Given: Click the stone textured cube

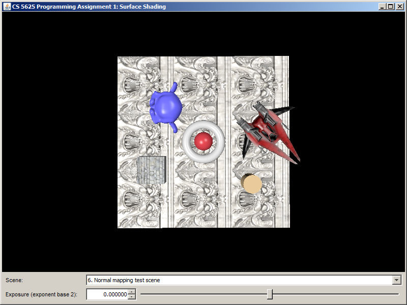Looking at the screenshot, I should coord(152,170).
